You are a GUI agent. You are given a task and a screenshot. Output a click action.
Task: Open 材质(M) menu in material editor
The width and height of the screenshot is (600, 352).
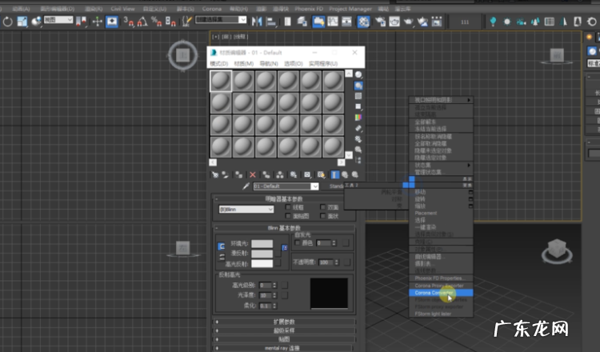244,63
